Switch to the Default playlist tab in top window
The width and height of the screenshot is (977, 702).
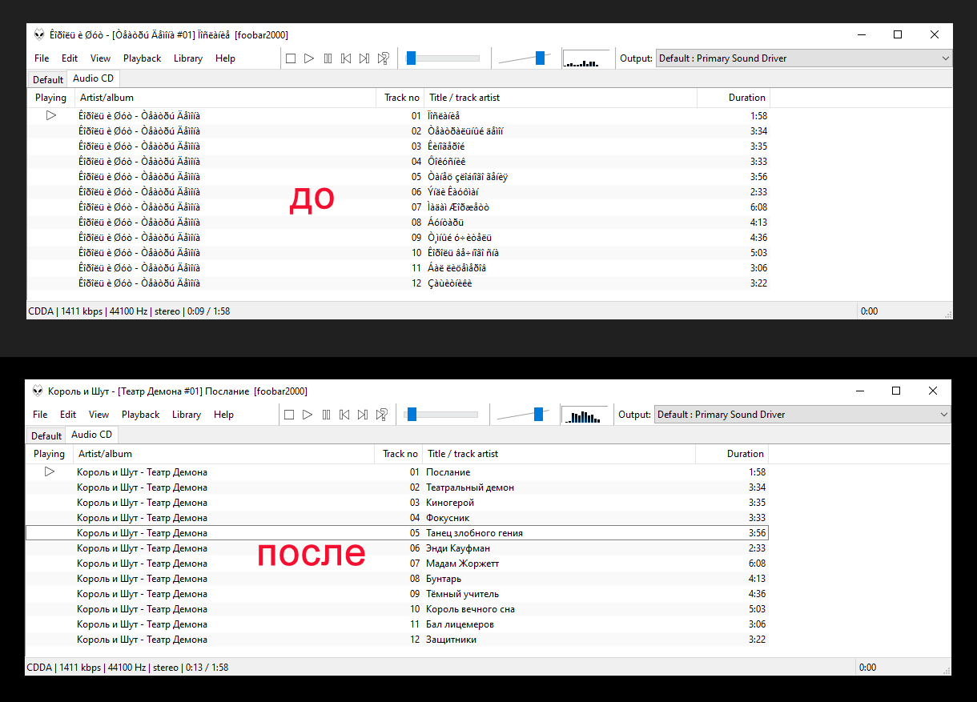coord(48,80)
